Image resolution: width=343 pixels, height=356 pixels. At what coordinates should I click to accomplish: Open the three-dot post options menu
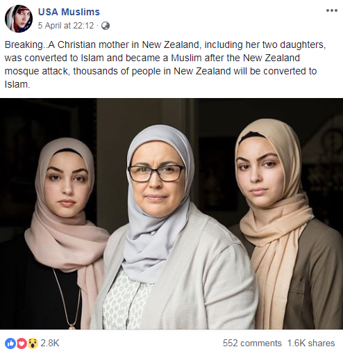tap(331, 10)
